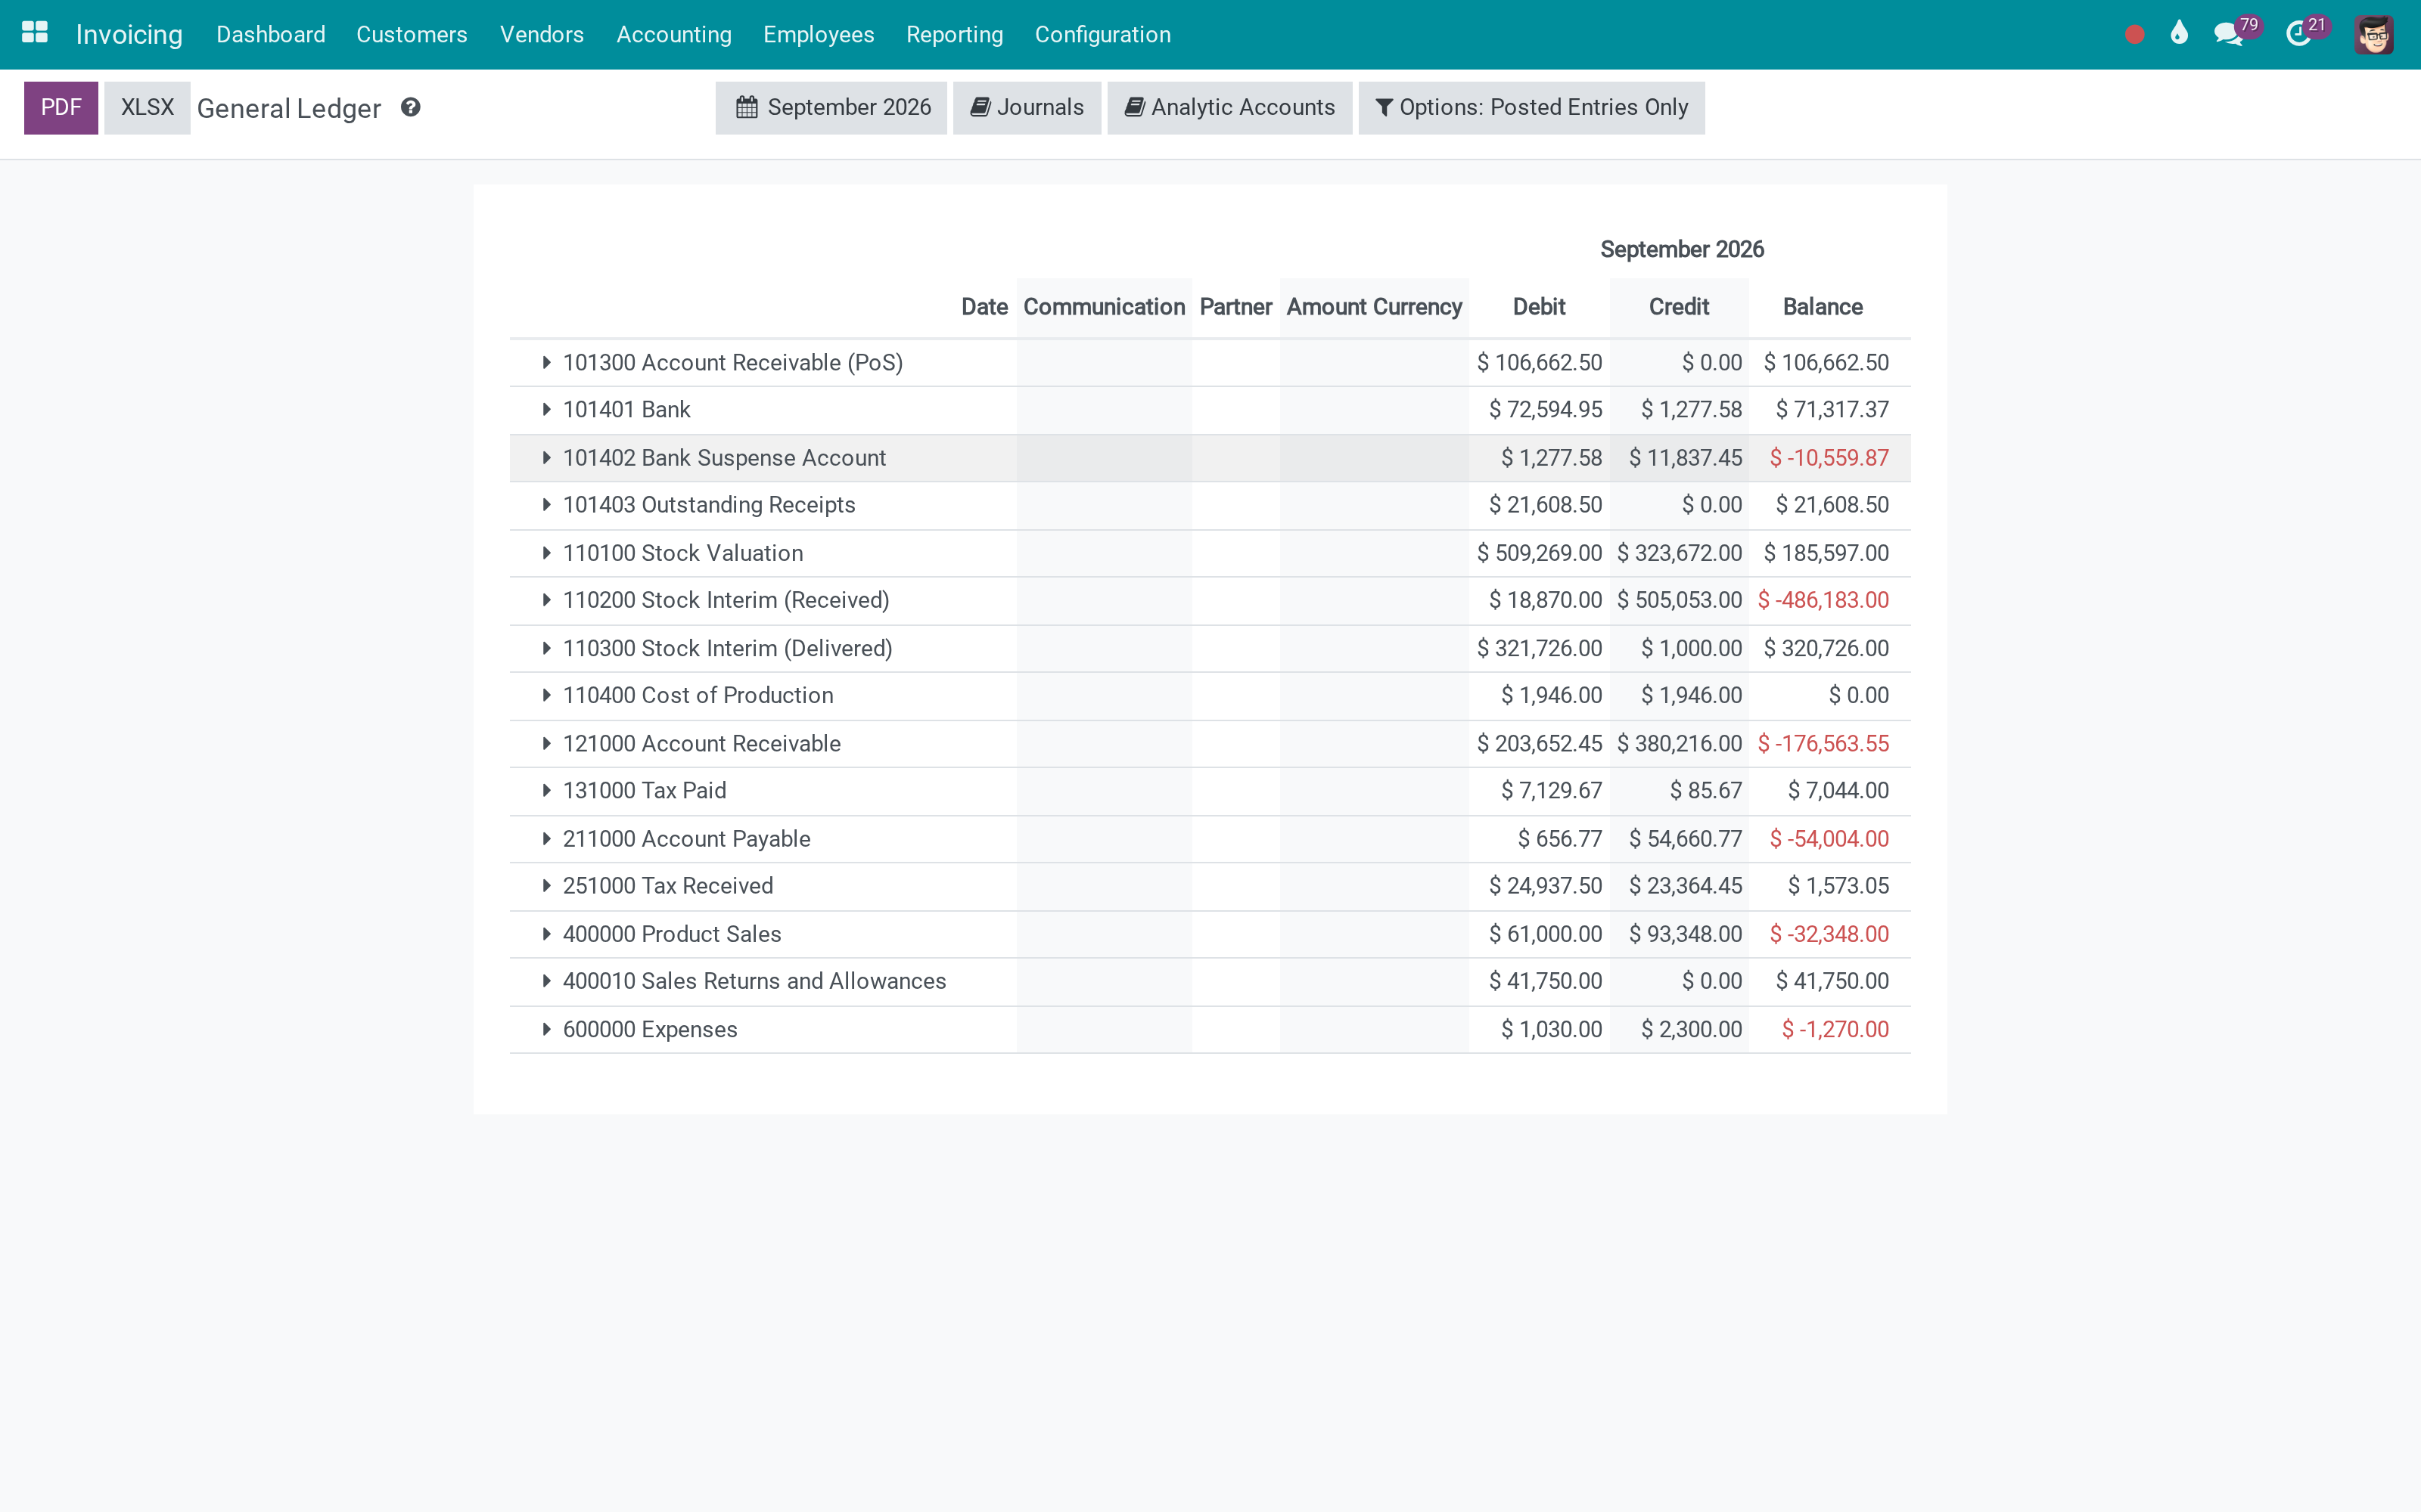This screenshot has width=2421, height=1512.
Task: Expand the 251000 Tax Received row
Action: (546, 886)
